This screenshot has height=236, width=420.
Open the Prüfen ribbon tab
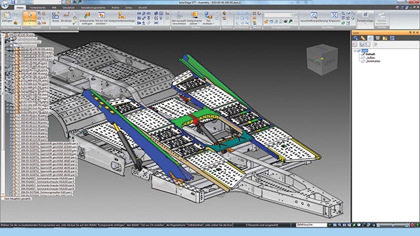tap(115, 8)
